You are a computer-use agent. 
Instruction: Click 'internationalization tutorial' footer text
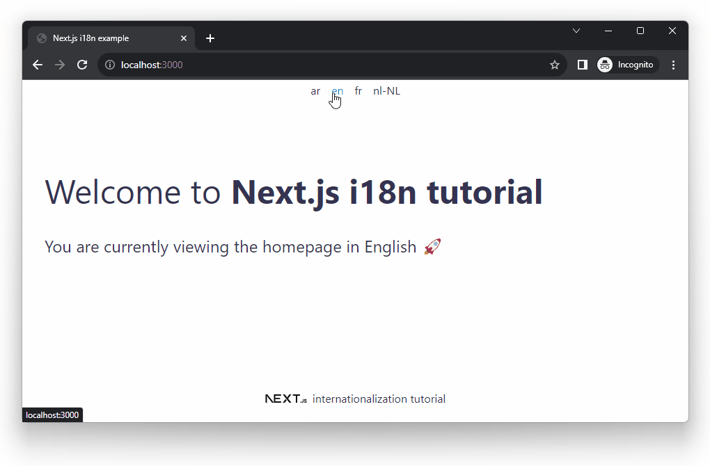pos(379,399)
